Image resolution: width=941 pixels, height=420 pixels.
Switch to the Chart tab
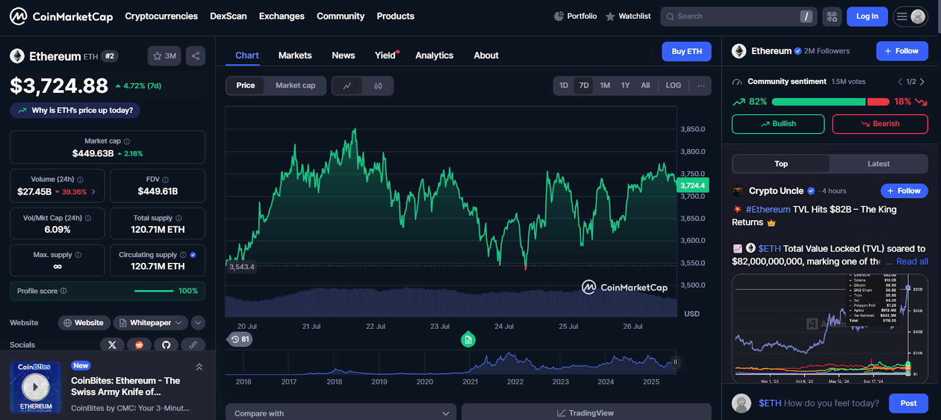247,55
